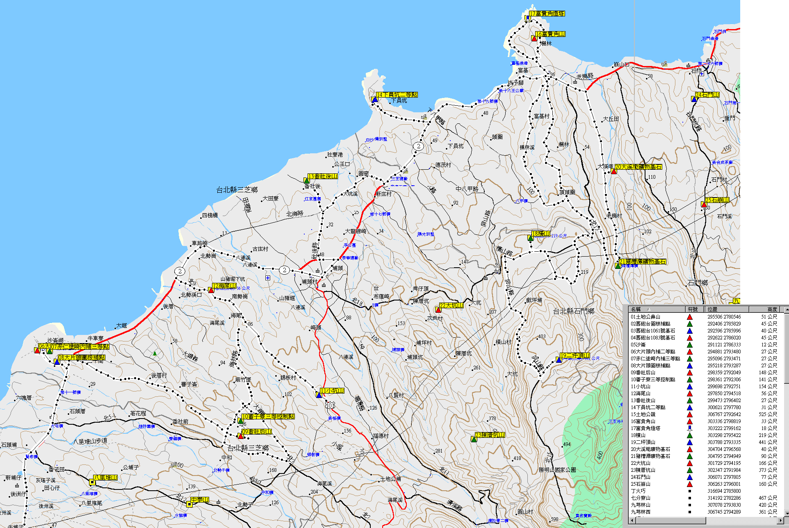Click the 台北縣石門鄉 township label on map

pyautogui.click(x=574, y=311)
